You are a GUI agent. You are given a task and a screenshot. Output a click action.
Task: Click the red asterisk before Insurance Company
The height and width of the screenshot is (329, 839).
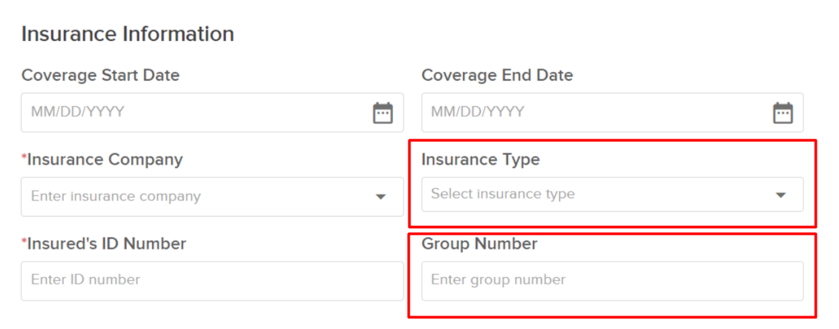24,157
